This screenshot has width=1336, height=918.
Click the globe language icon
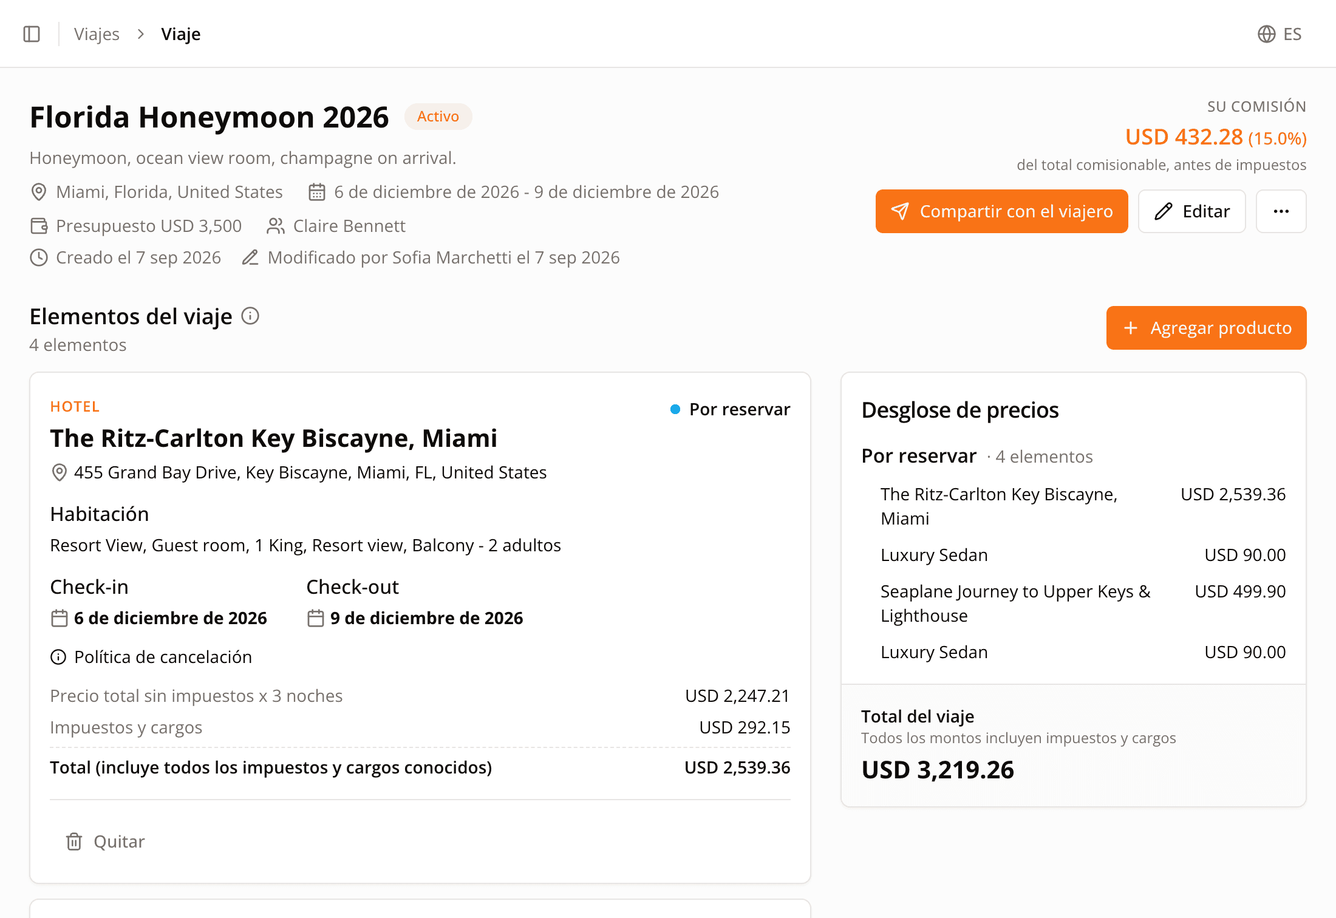pos(1266,34)
